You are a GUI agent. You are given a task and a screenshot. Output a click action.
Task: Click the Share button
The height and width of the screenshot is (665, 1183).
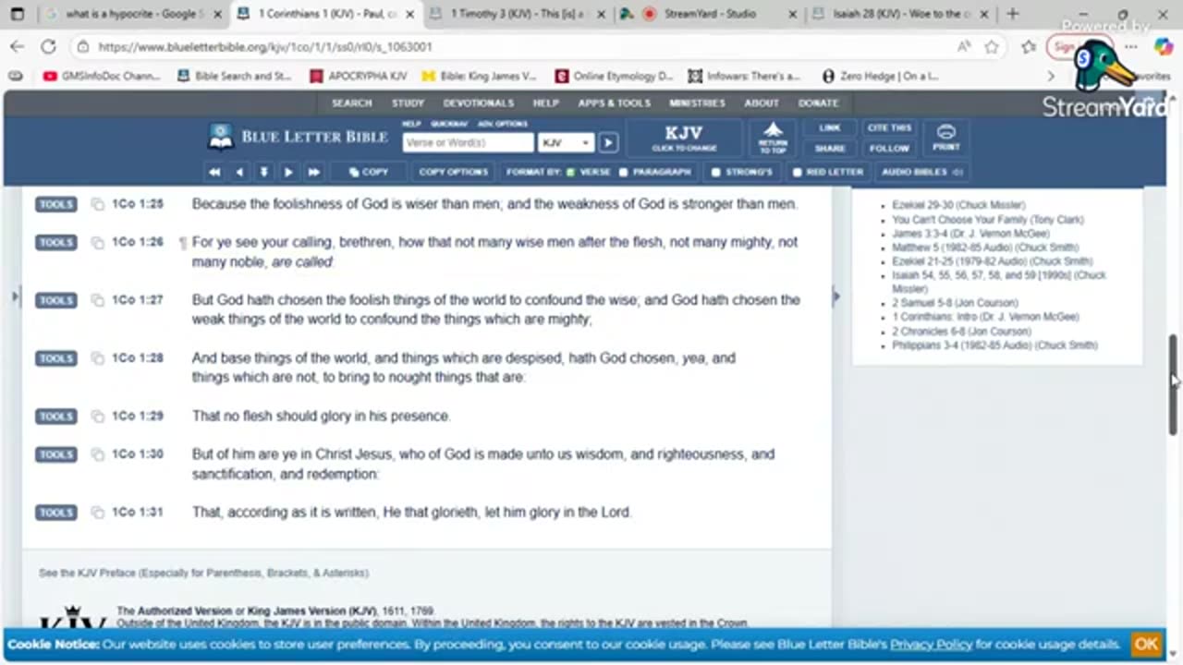(x=830, y=148)
